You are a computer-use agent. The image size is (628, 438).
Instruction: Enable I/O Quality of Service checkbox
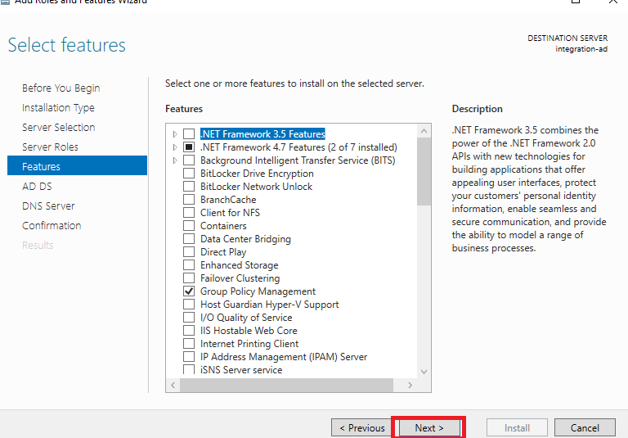pos(189,318)
